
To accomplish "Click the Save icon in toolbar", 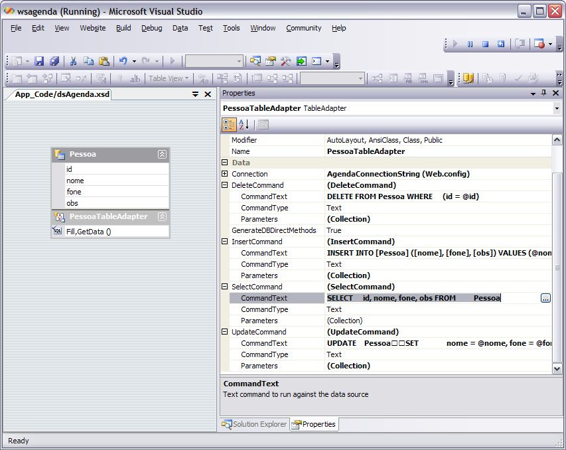I will click(39, 61).
